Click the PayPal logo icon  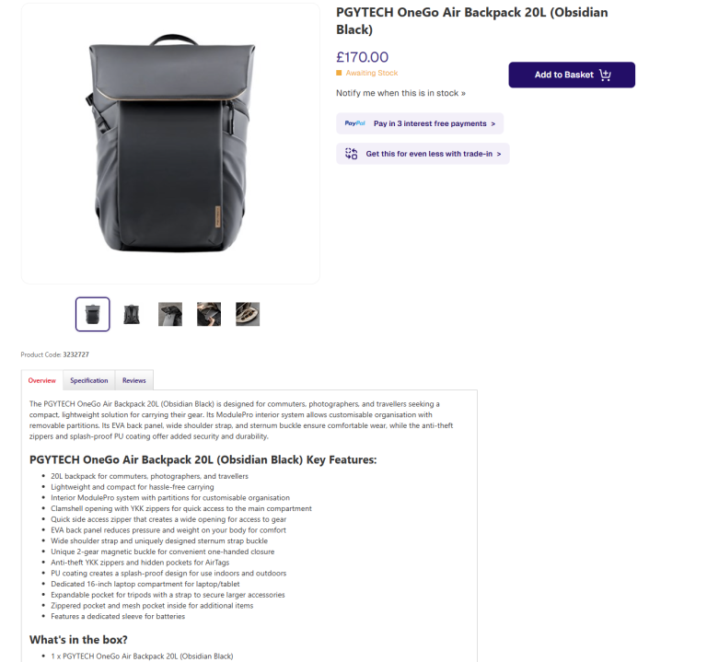[354, 123]
